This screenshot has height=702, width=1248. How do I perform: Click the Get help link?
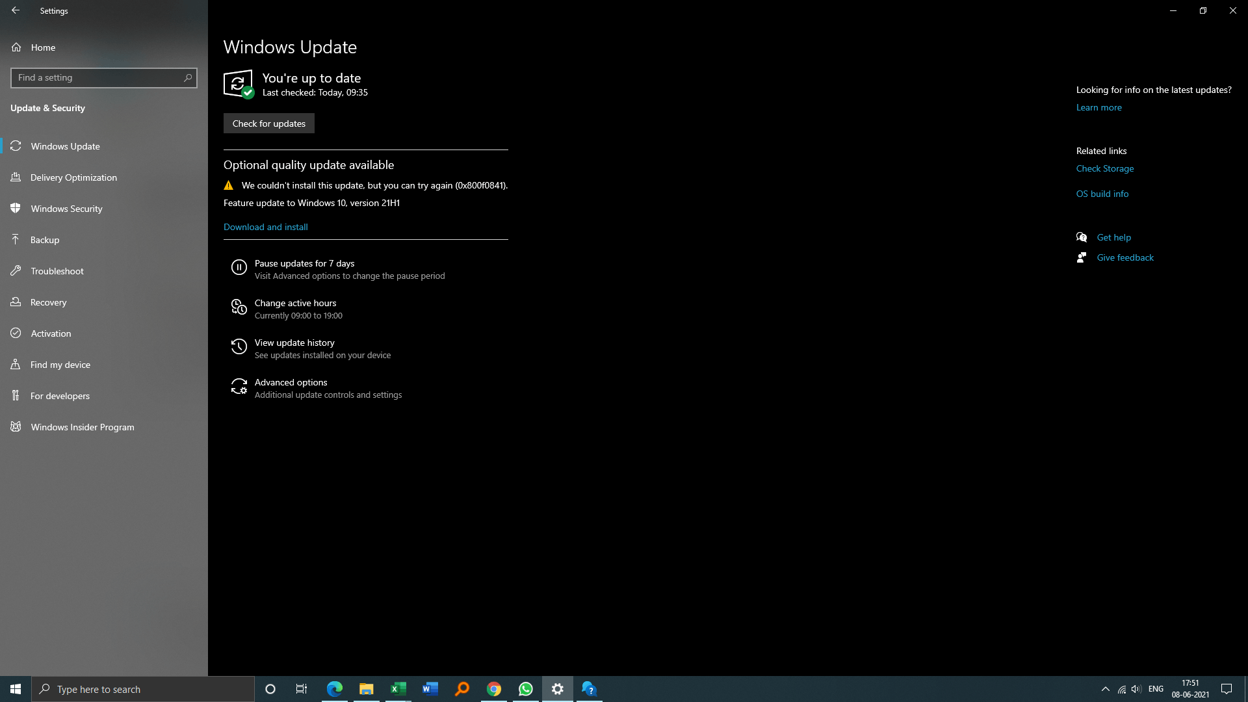1114,237
